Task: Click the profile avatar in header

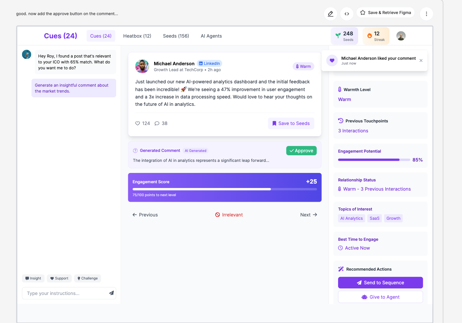Action: 401,36
